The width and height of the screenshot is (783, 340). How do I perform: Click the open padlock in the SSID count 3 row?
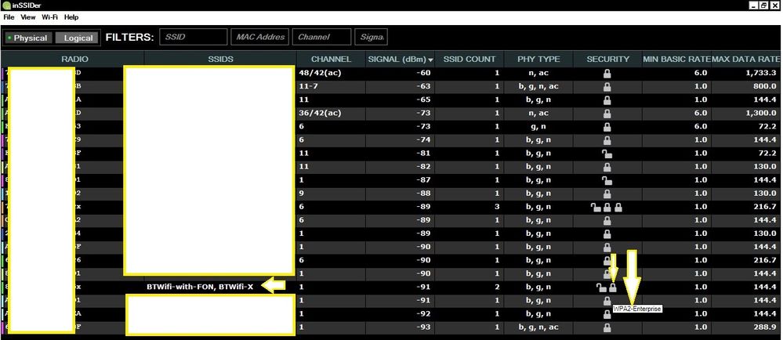pos(596,207)
